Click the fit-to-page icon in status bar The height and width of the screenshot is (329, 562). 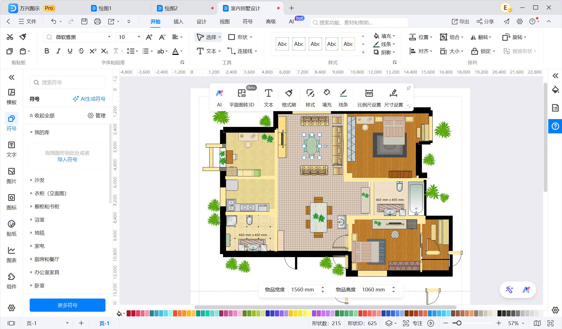tap(550, 323)
